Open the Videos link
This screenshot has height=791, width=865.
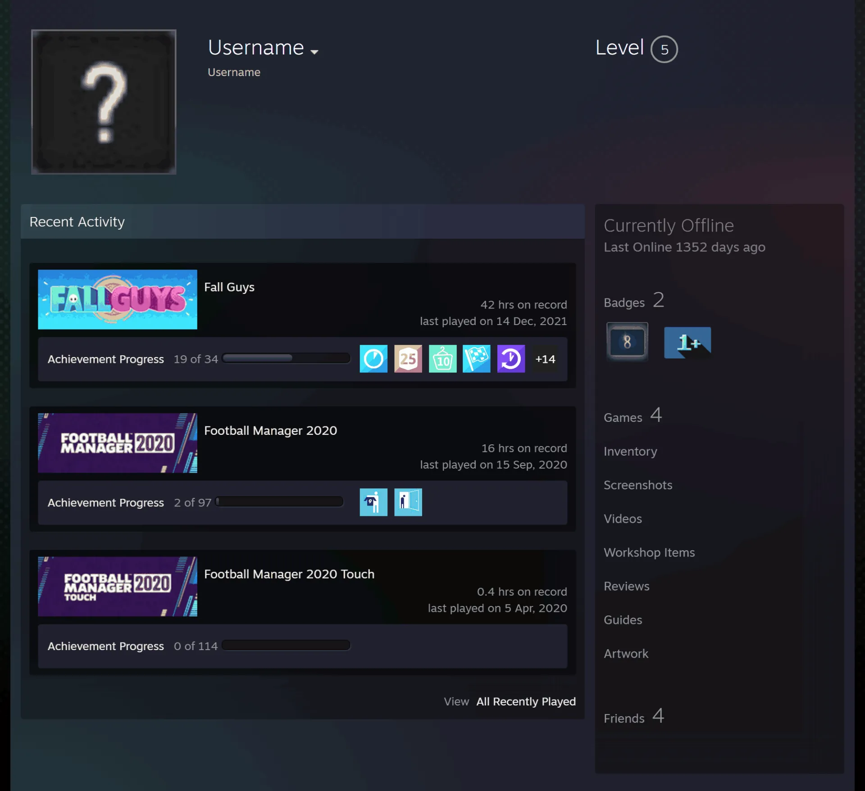pos(623,519)
